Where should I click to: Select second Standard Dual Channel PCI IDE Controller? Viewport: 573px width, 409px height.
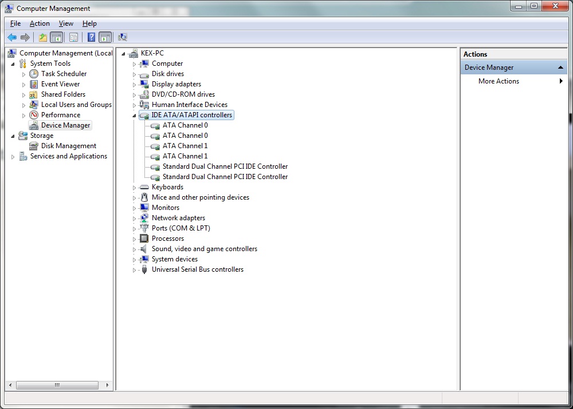click(225, 177)
